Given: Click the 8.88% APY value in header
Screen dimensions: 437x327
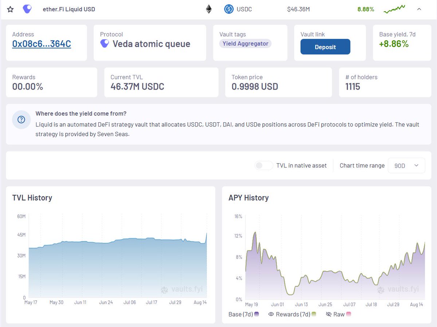Looking at the screenshot, I should 366,9.
